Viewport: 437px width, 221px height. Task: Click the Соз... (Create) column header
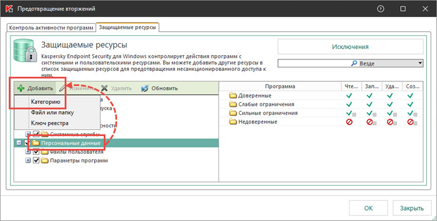pos(413,86)
